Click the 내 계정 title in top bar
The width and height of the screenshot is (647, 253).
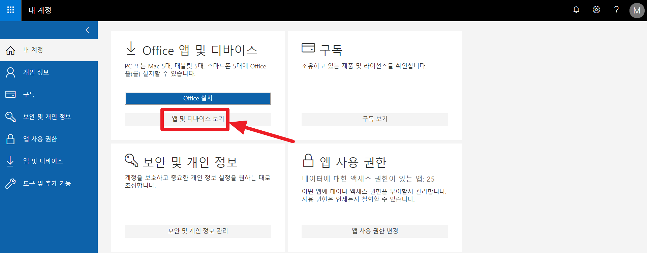(40, 10)
